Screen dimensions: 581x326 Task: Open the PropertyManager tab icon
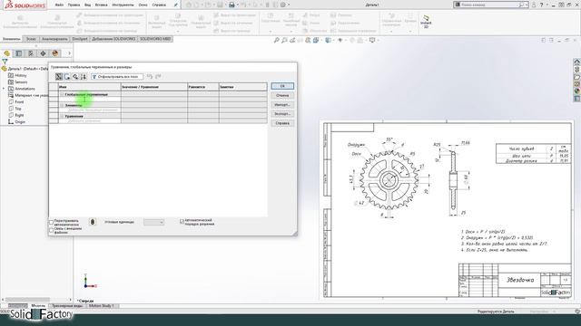(19, 53)
